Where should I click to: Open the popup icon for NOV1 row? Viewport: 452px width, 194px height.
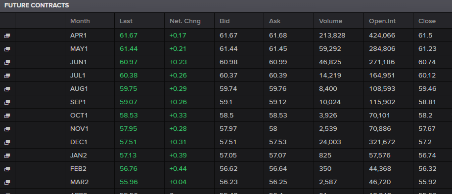click(7, 129)
